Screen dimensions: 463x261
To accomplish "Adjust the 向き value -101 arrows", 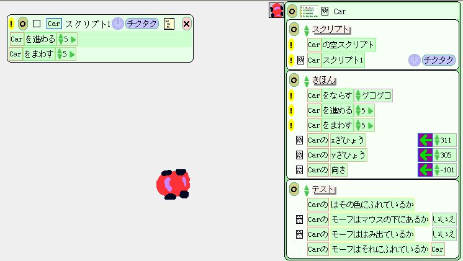I will point(437,170).
